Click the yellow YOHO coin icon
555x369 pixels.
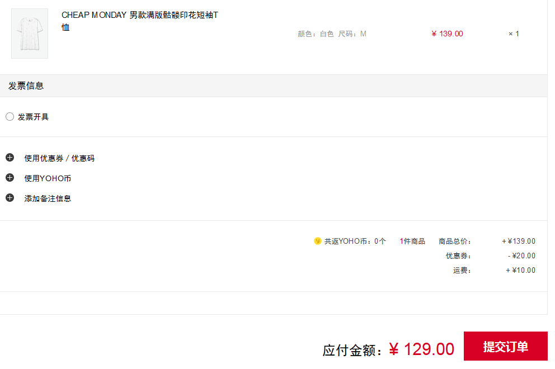pyautogui.click(x=317, y=241)
